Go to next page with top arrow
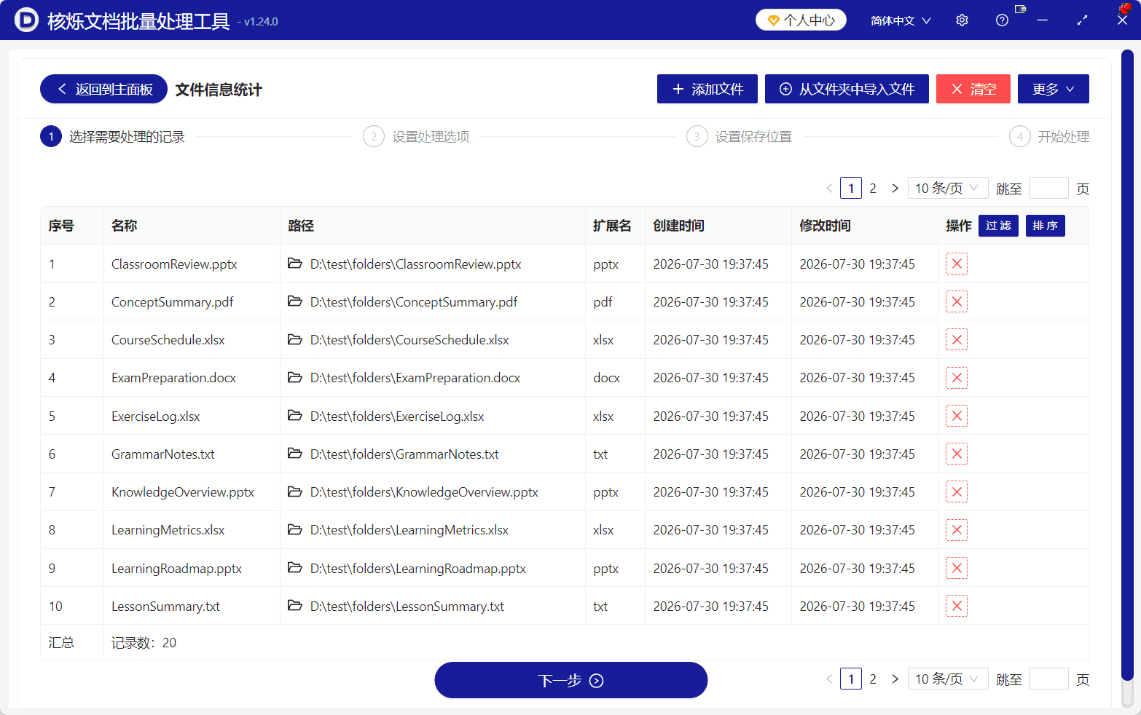Image resolution: width=1141 pixels, height=715 pixels. coord(895,188)
